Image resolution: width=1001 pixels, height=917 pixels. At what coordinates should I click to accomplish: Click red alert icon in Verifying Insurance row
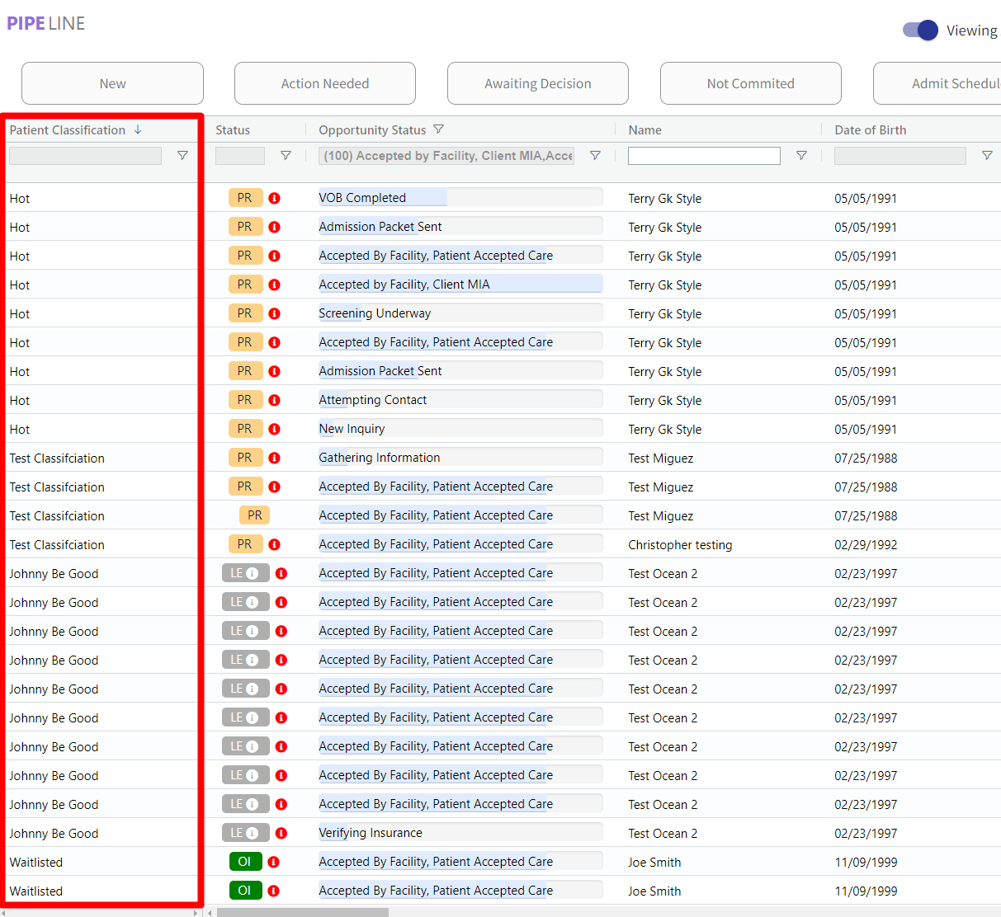[x=281, y=833]
